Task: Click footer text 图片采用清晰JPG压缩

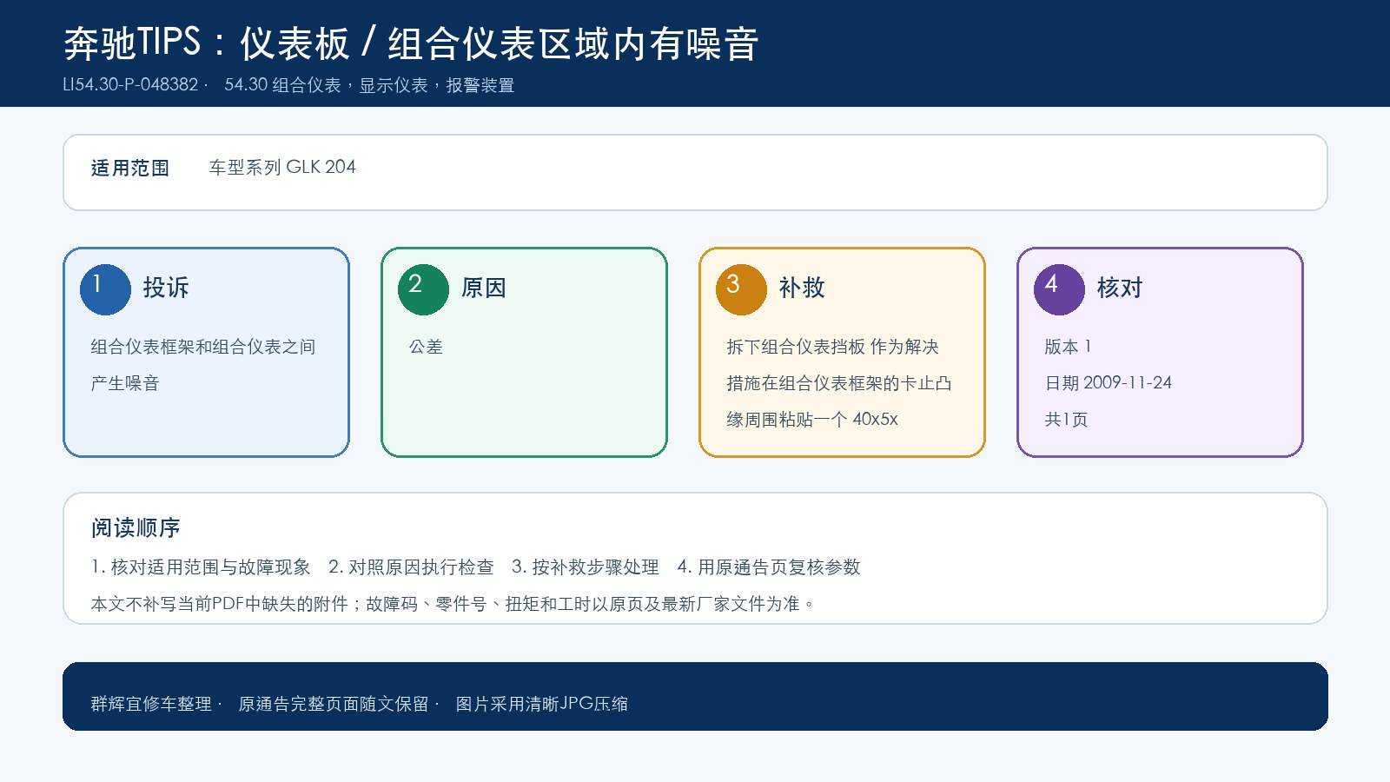Action: [x=542, y=704]
